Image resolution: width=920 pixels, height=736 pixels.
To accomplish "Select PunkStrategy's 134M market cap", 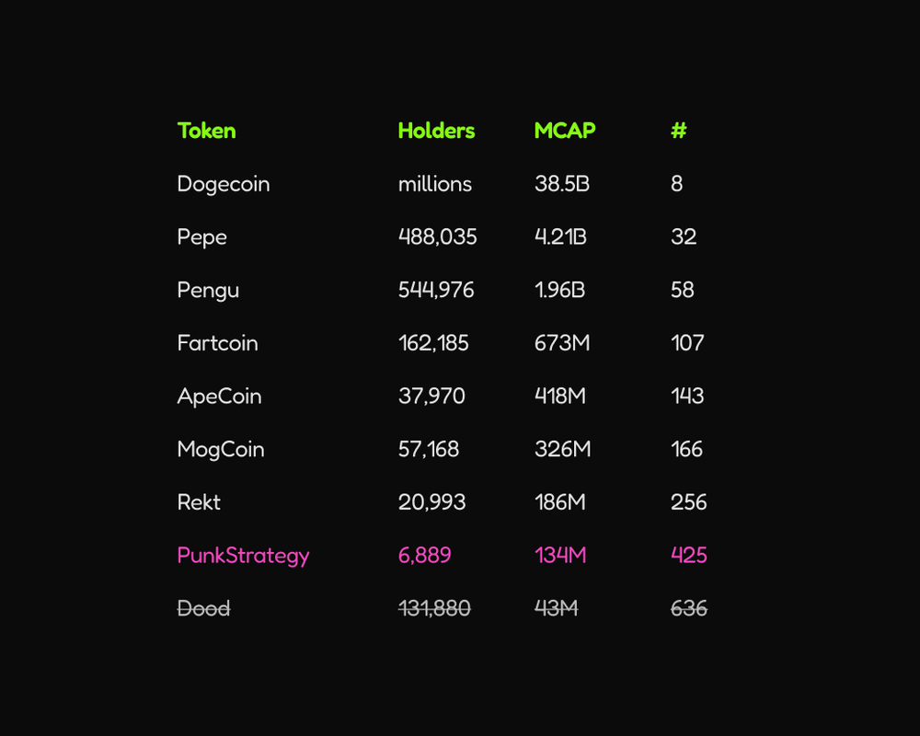I will (x=559, y=556).
